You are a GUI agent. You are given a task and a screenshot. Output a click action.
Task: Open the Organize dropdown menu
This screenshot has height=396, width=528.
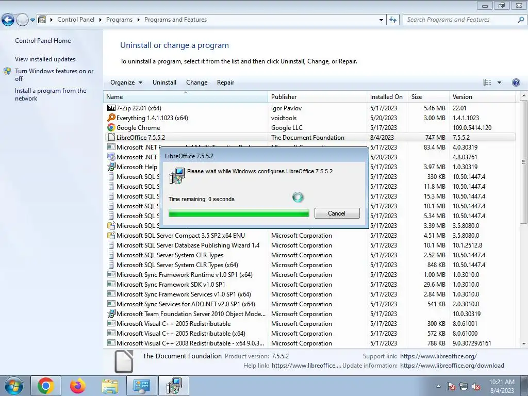(126, 82)
